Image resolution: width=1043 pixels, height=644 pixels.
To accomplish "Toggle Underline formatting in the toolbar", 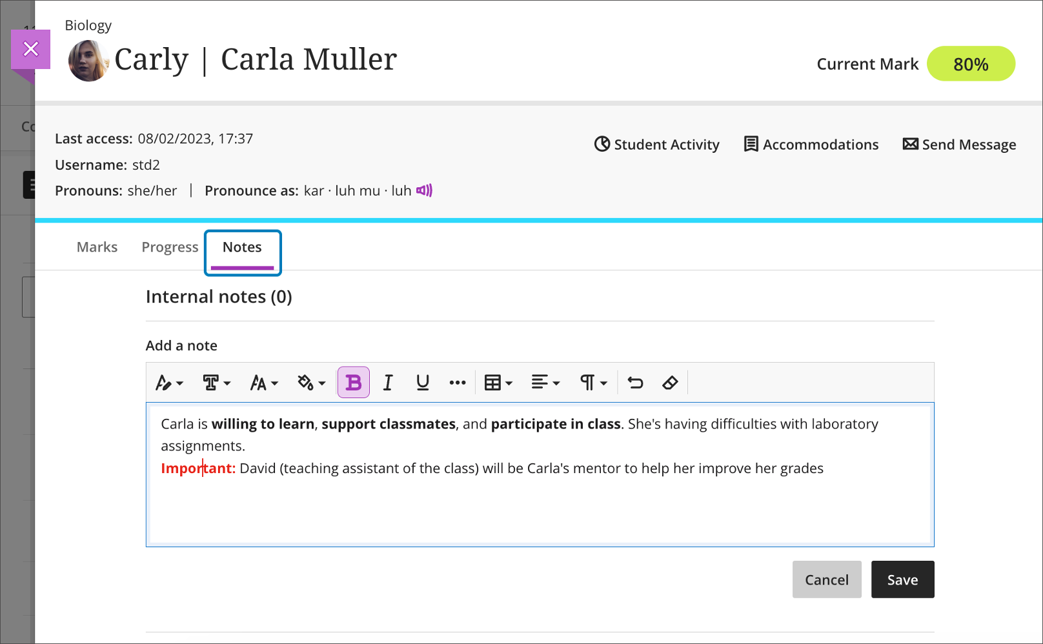I will point(423,383).
